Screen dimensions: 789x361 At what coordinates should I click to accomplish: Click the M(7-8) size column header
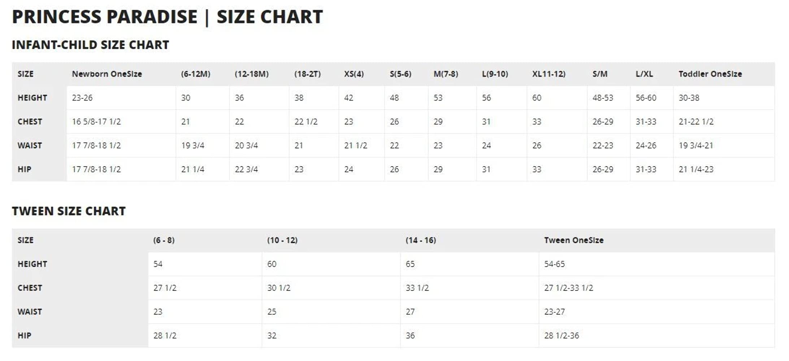click(446, 74)
